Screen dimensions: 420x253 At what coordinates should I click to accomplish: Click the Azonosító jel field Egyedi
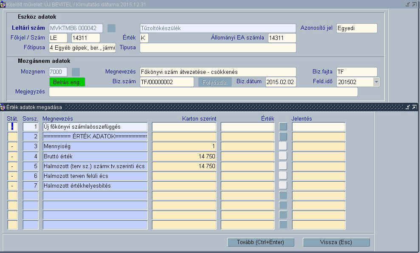coord(357,28)
